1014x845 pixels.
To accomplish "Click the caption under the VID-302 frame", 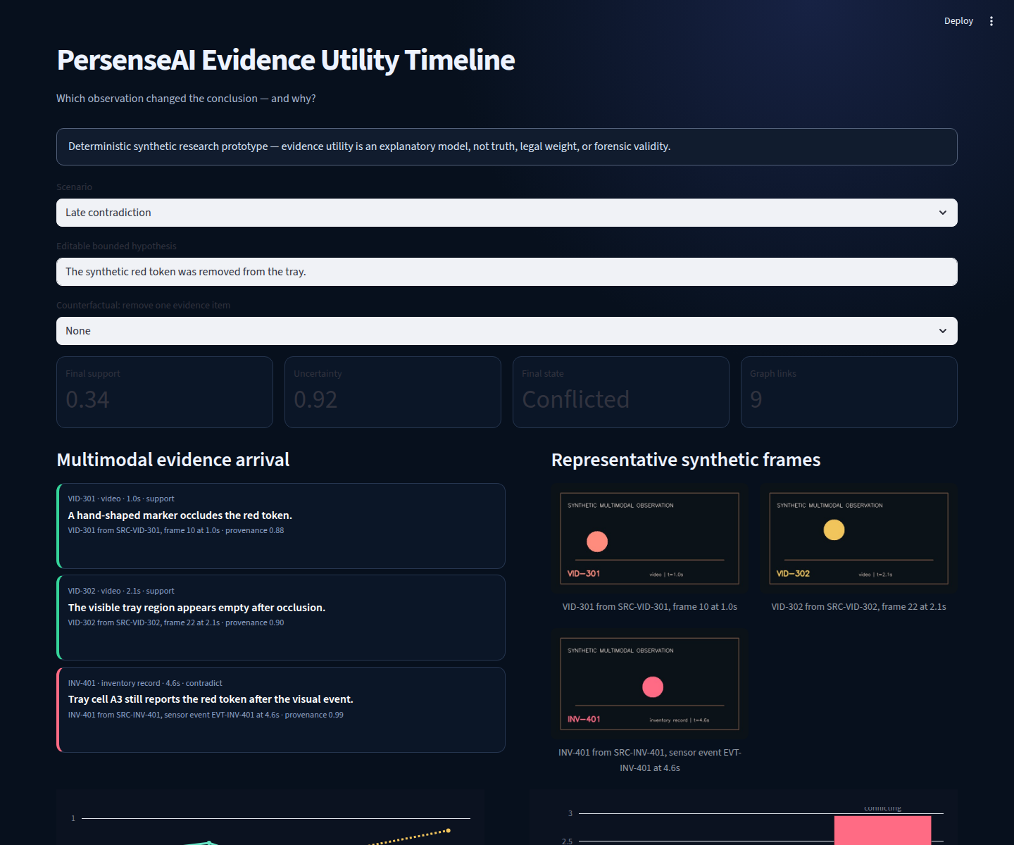I will (858, 607).
